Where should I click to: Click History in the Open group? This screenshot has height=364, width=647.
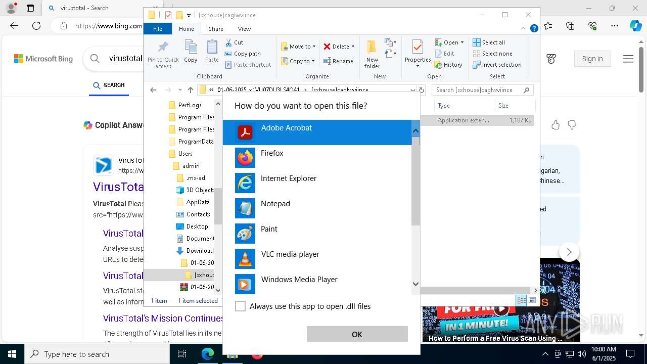click(448, 65)
